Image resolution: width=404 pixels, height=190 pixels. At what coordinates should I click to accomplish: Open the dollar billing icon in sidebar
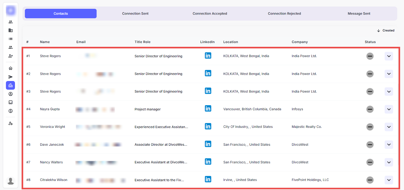[x=11, y=111]
